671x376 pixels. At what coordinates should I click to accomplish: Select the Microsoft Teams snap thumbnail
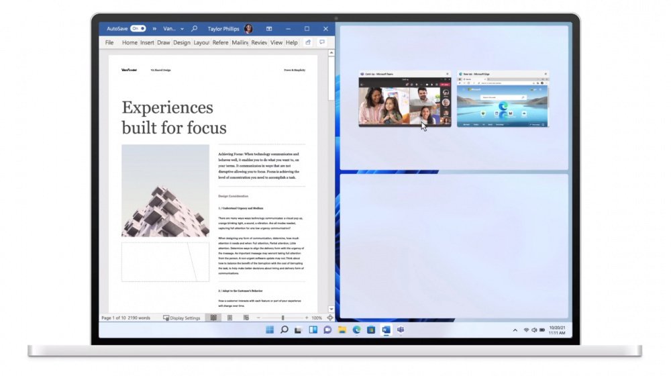(x=405, y=99)
